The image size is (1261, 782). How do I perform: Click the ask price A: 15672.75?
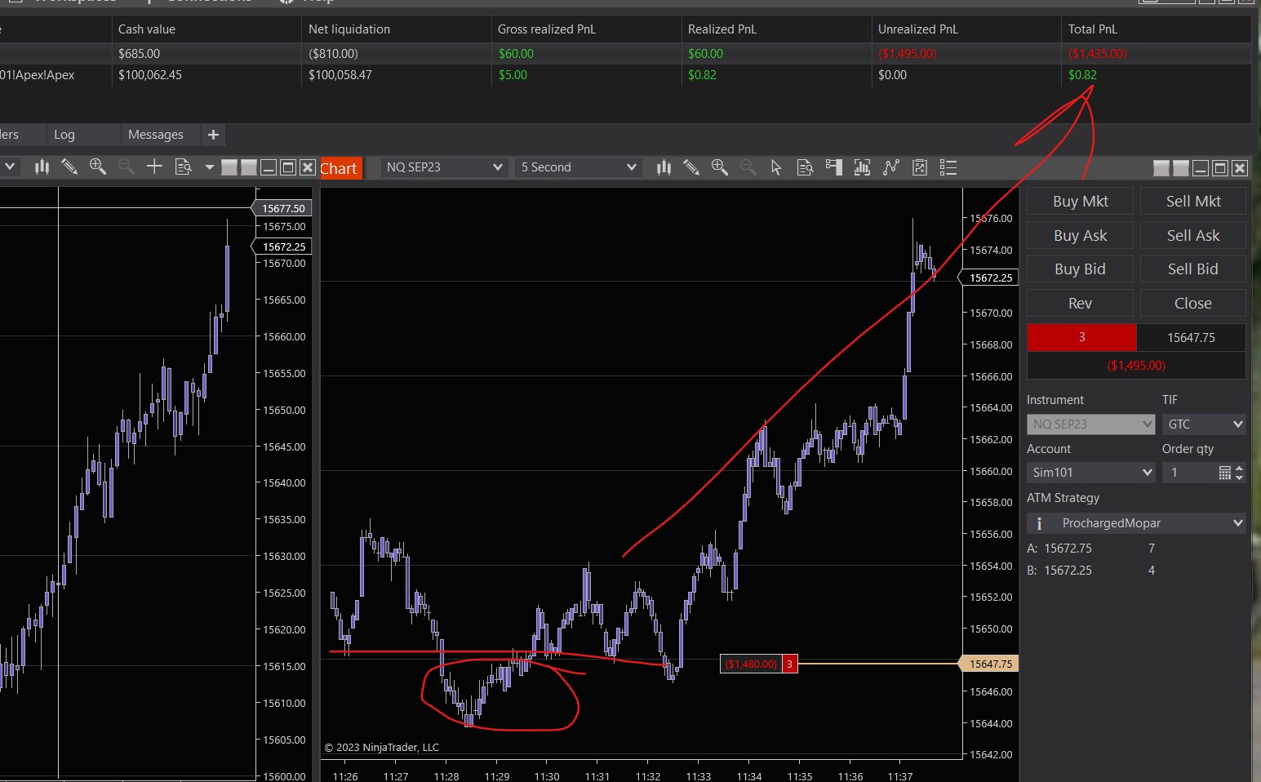click(1059, 549)
